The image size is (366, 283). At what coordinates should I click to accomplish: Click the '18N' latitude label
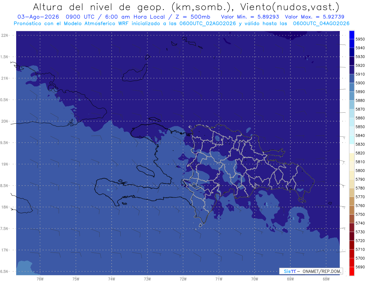pos(5,207)
